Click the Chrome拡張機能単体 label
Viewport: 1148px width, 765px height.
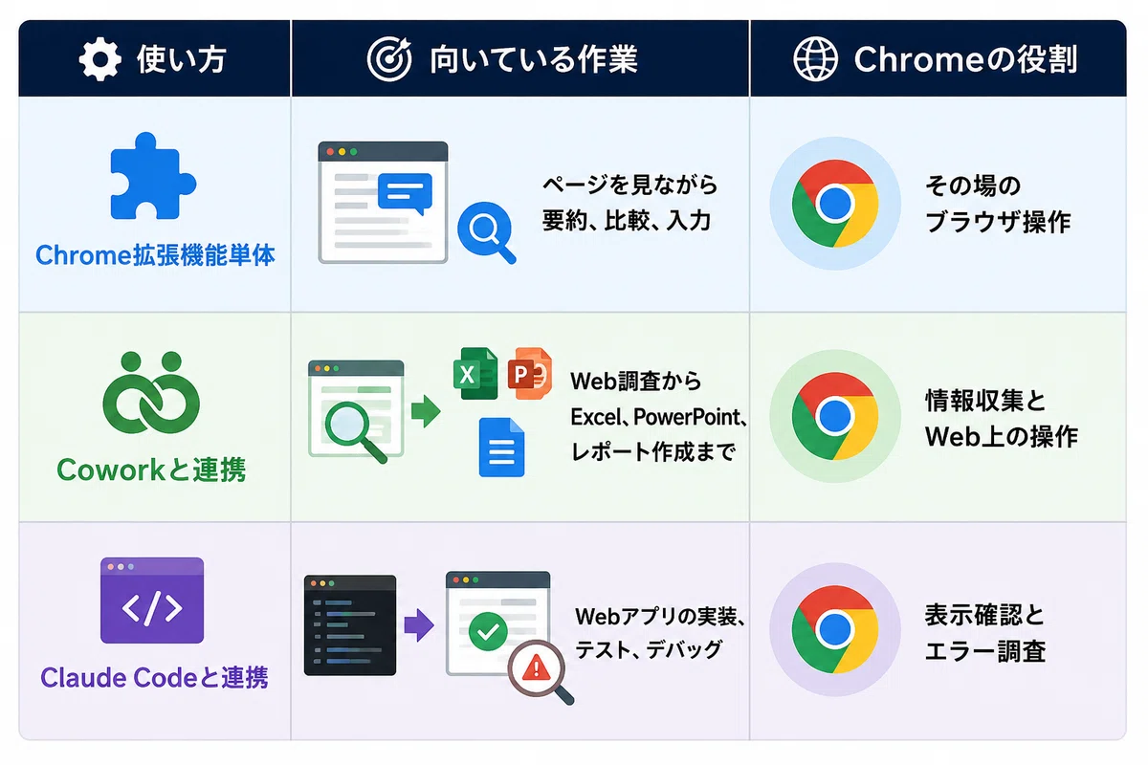(156, 256)
